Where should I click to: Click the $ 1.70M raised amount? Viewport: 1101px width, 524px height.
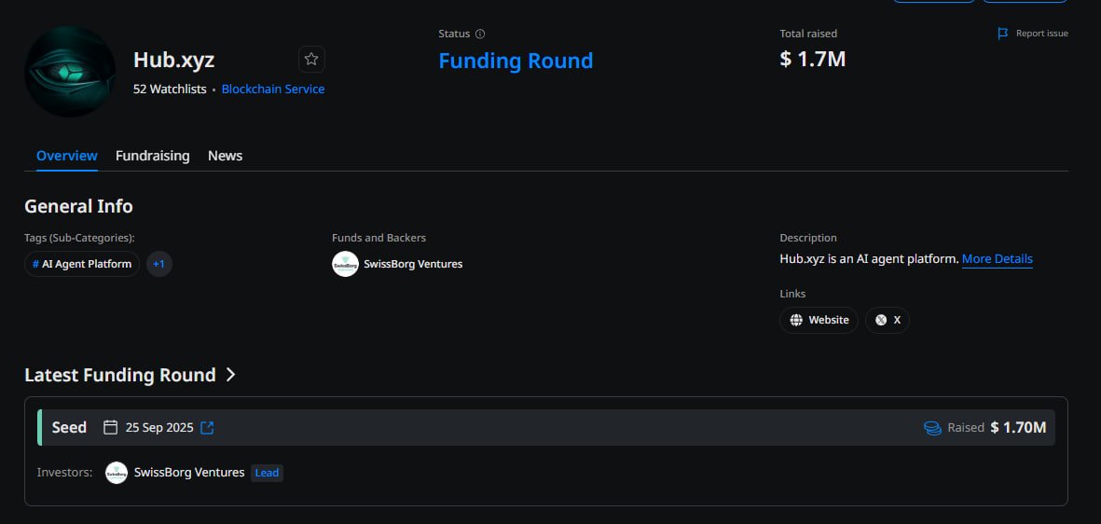pos(1018,427)
